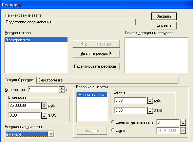The image size is (193, 142).
Task: Select Электроплита in Ресурсы этапа list
Action: tap(36, 40)
